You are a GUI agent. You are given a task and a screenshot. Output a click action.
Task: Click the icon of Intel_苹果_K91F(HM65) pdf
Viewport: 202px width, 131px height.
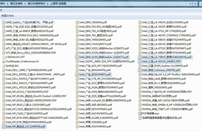(77, 126)
